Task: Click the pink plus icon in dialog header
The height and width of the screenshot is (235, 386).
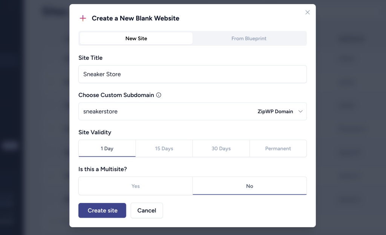Action: pyautogui.click(x=83, y=18)
